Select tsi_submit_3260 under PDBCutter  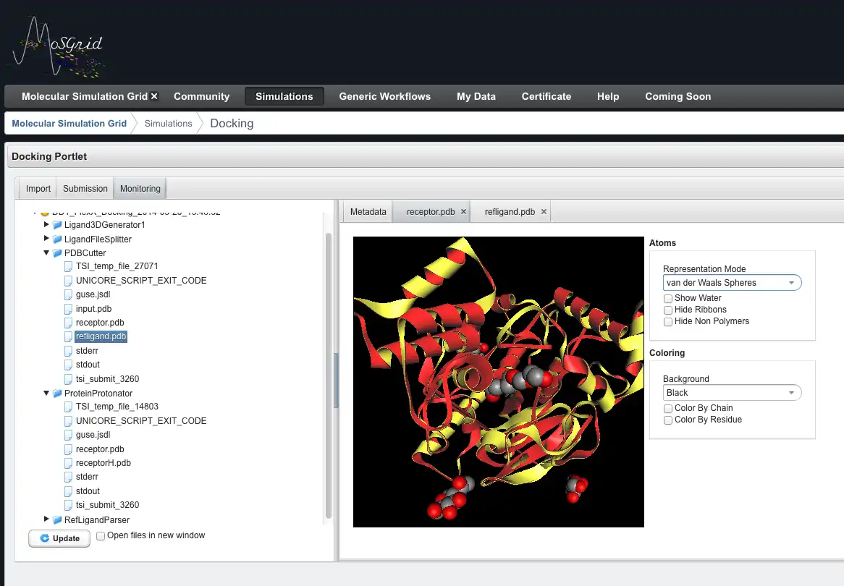point(108,379)
